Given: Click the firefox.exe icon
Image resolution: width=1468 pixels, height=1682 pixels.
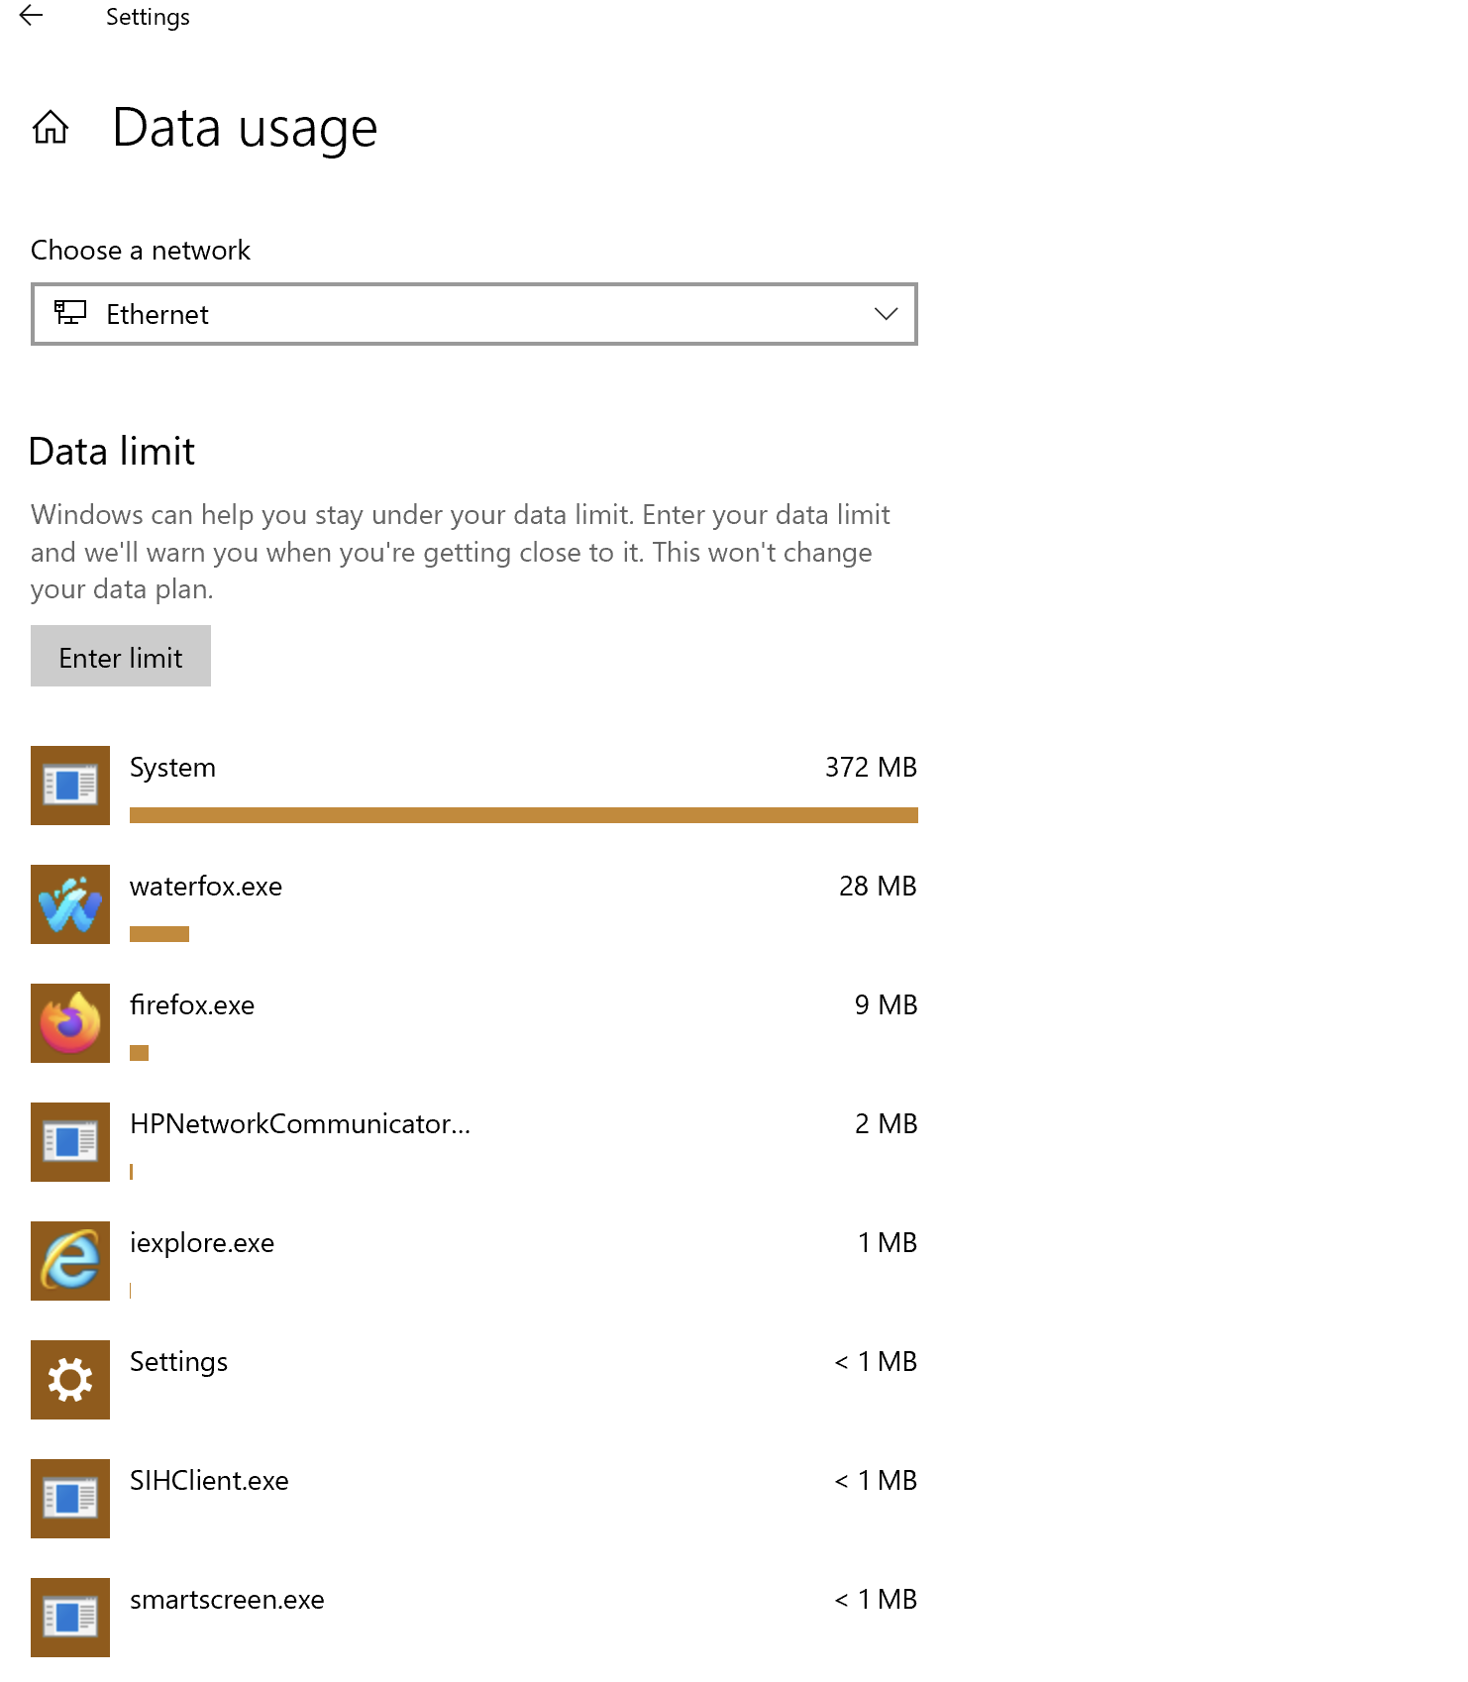Looking at the screenshot, I should pyautogui.click(x=70, y=1023).
